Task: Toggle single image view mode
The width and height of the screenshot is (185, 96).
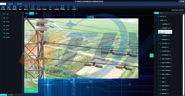Action: click(x=32, y=13)
